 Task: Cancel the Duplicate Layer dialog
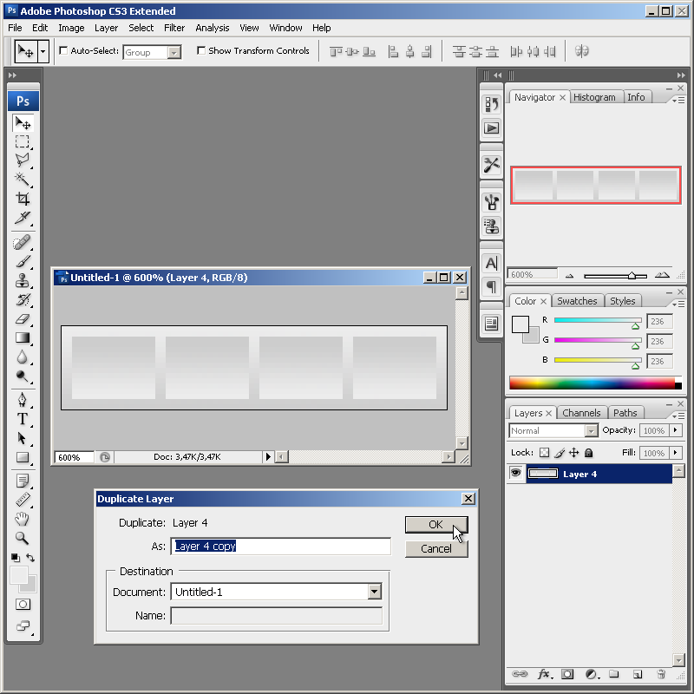436,549
